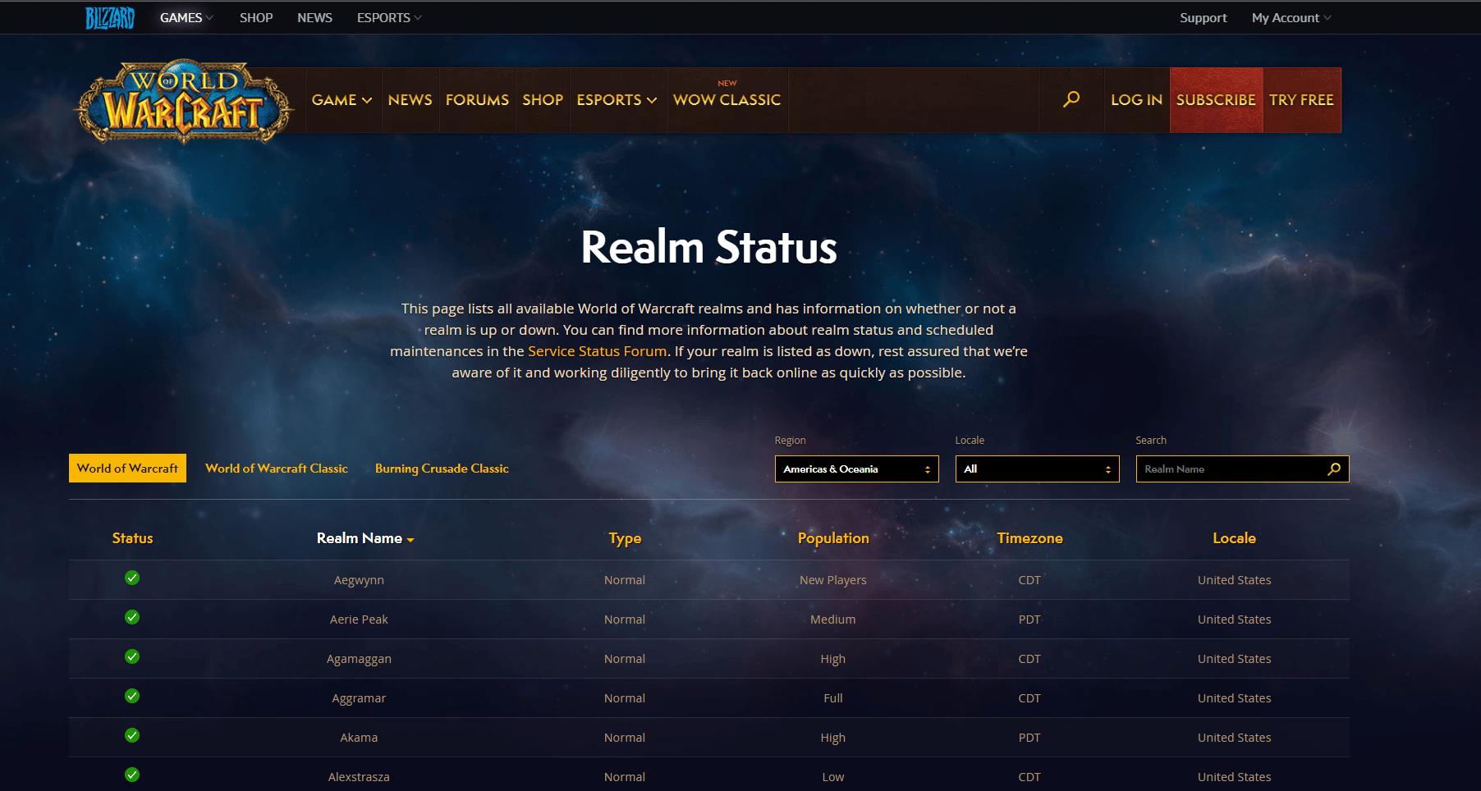Open the Games dropdown in top bar
This screenshot has width=1481, height=791.
coord(186,18)
